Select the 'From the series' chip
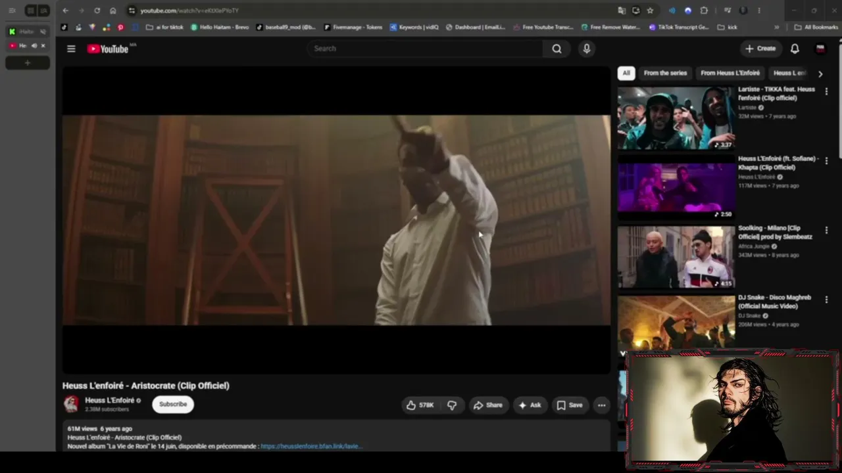 (665, 73)
